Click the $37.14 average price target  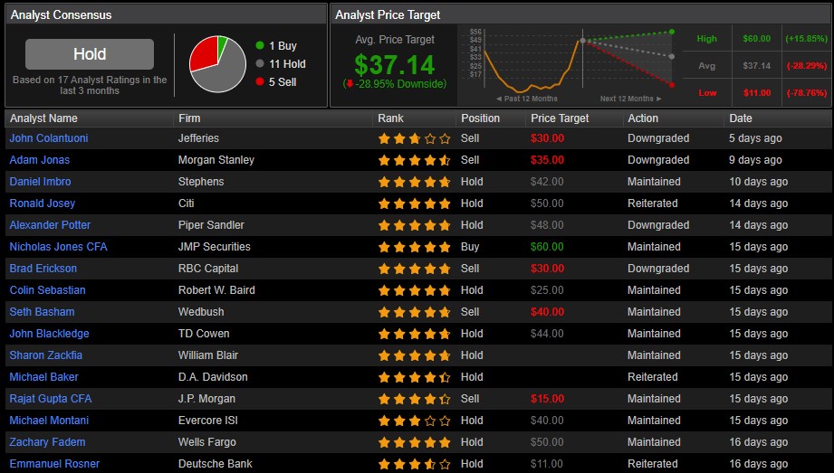(x=395, y=65)
